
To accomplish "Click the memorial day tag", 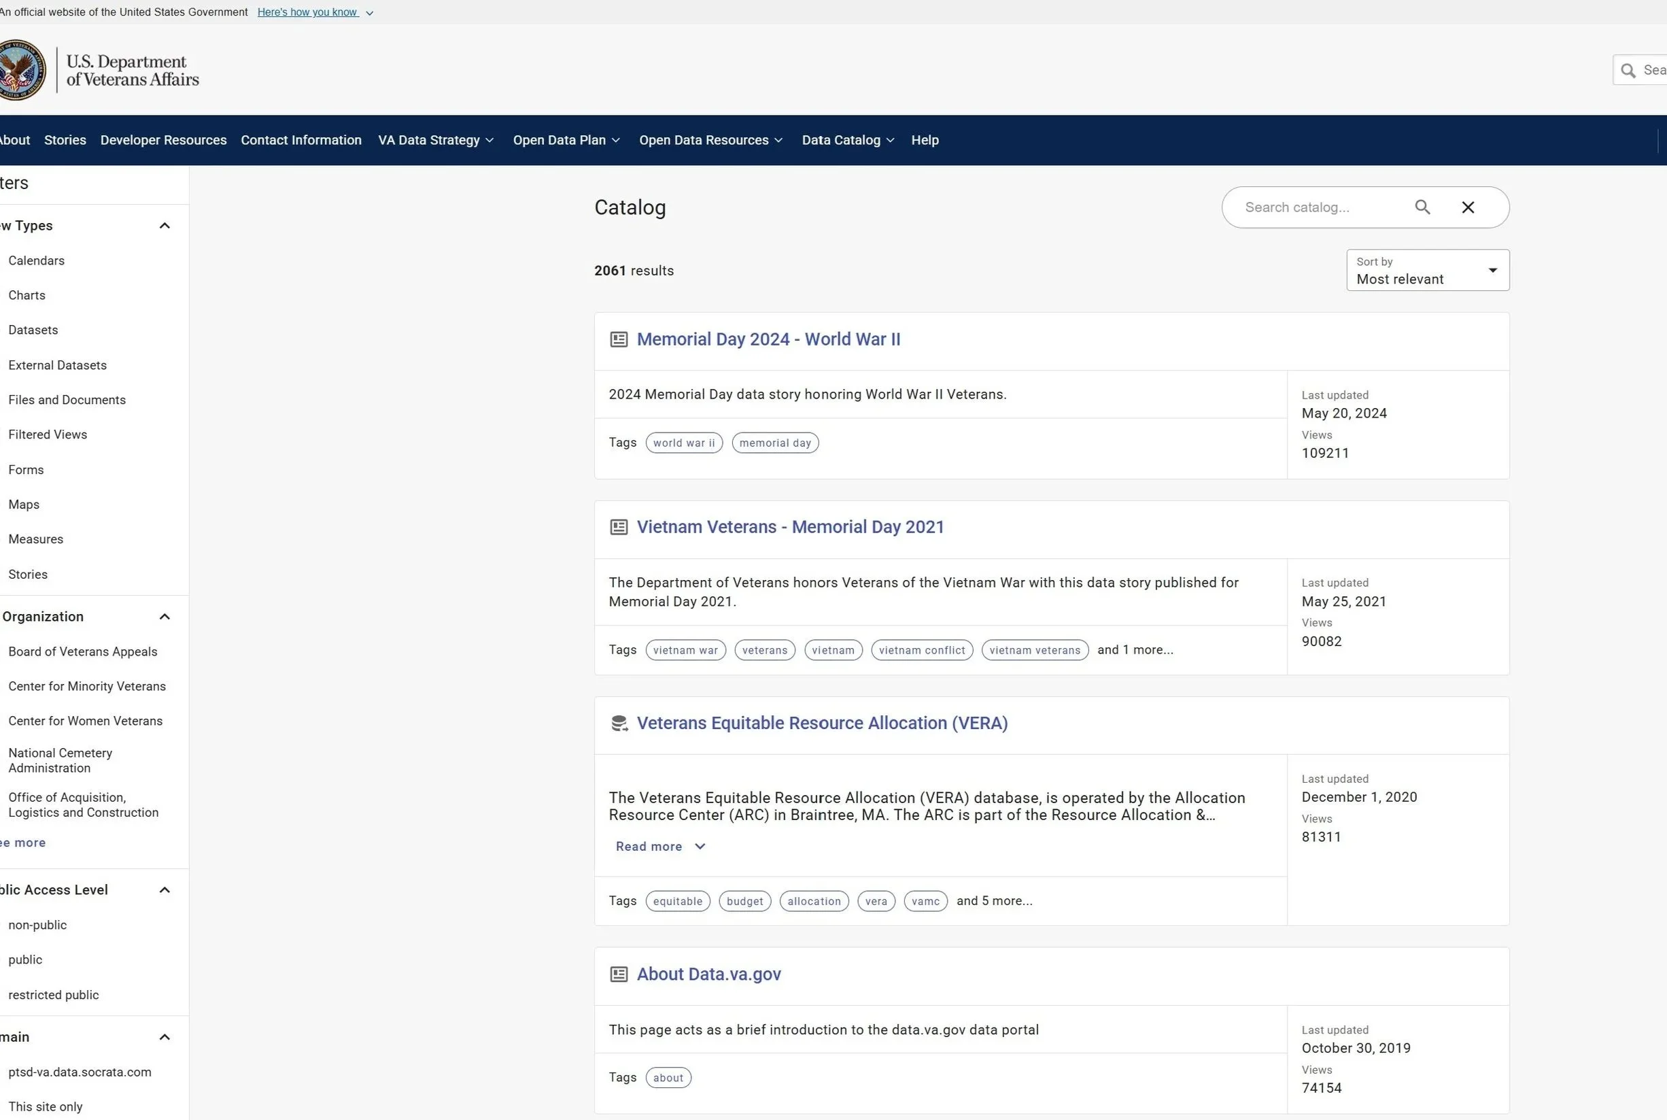I will [774, 443].
